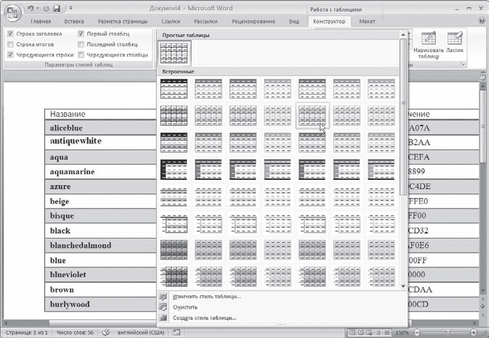Image resolution: width=489 pixels, height=338 pixels.
Task: Uncheck the Первый столбец checkbox
Action: click(81, 33)
